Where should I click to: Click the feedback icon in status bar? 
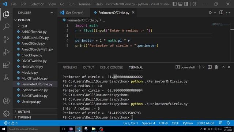(220, 123)
